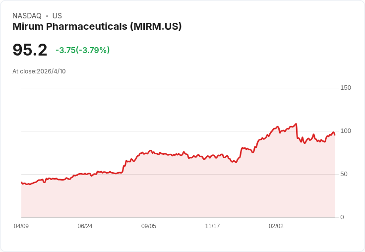Click the sharp price drop after the peak
365x252 pixels.
[x=297, y=131]
